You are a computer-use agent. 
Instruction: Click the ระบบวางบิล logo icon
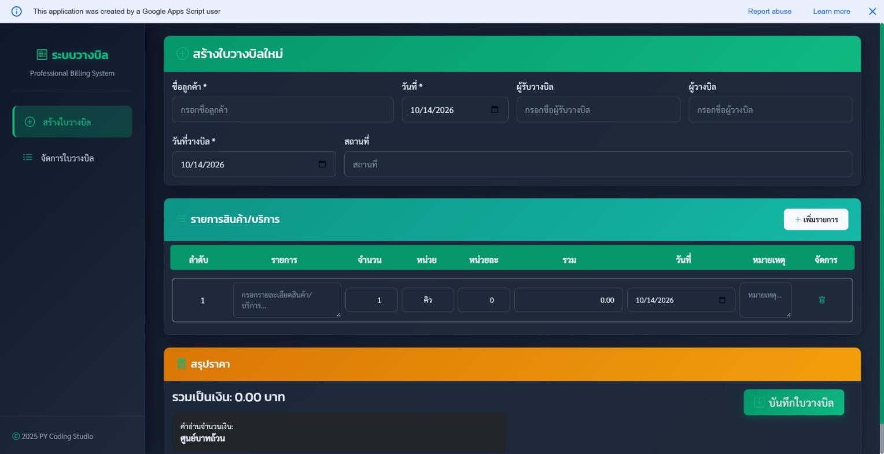[x=42, y=54]
